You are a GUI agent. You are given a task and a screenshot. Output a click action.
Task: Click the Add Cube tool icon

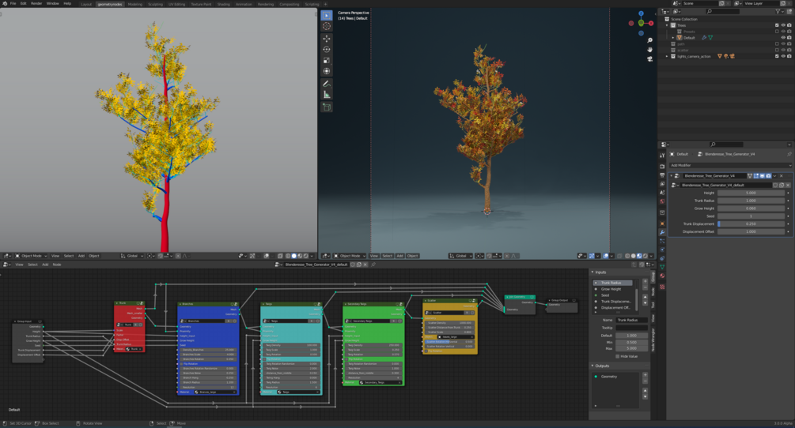[327, 107]
